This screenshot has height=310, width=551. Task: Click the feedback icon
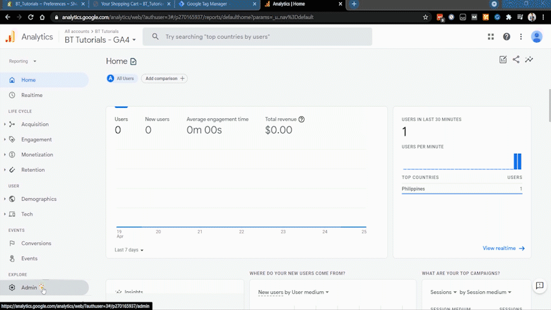[540, 285]
